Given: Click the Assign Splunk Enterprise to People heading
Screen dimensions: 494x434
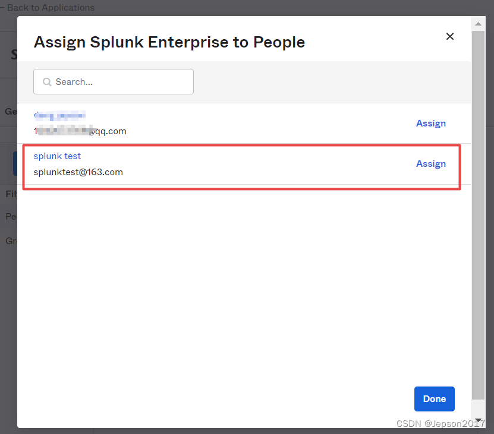Looking at the screenshot, I should (169, 42).
